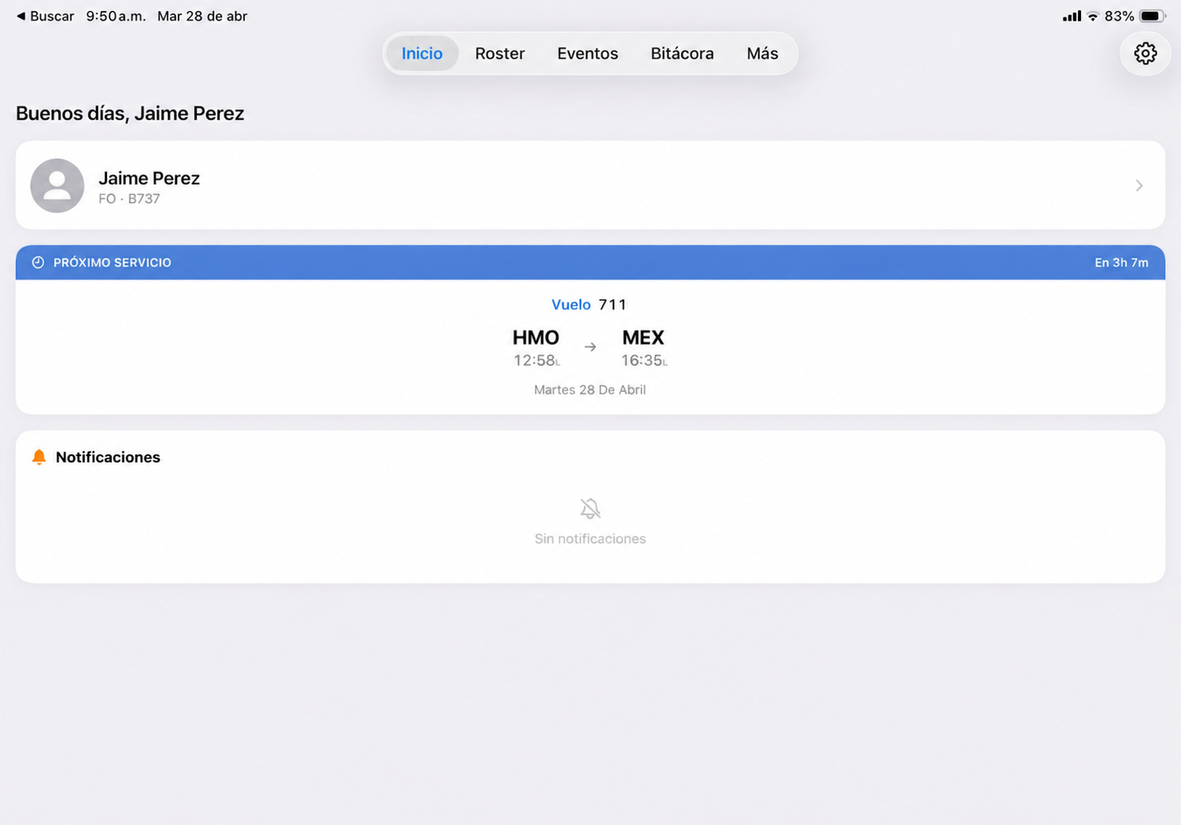The image size is (1181, 825).
Task: Switch to the Inicio tab
Action: 422,54
